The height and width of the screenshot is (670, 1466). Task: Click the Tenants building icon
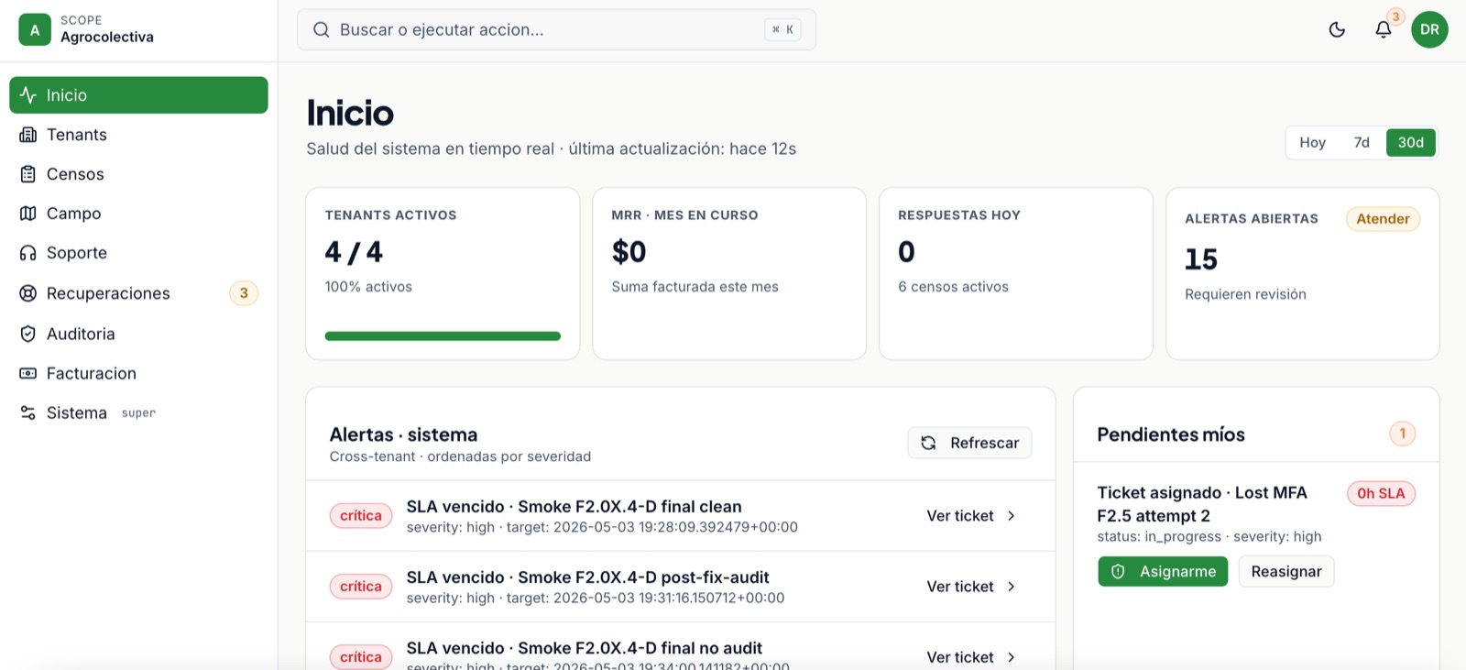(28, 135)
